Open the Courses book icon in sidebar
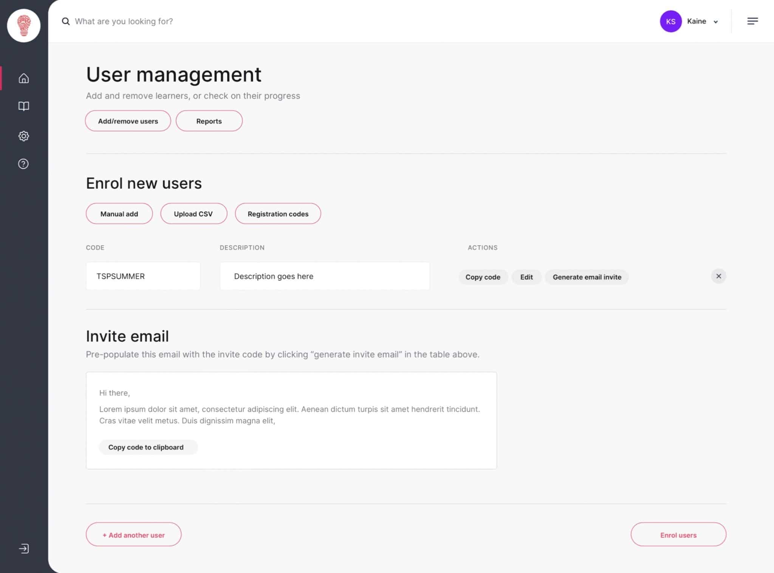Viewport: 774px width, 573px height. [x=23, y=107]
